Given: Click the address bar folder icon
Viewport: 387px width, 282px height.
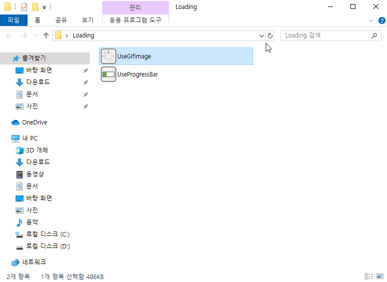Looking at the screenshot, I should point(59,35).
